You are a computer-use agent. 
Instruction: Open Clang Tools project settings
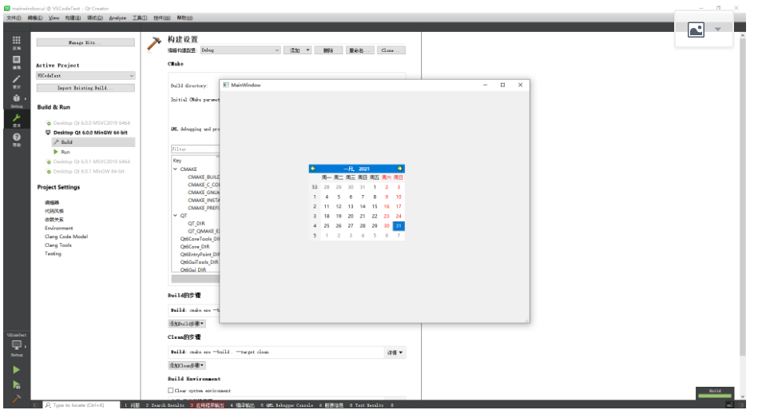point(58,245)
